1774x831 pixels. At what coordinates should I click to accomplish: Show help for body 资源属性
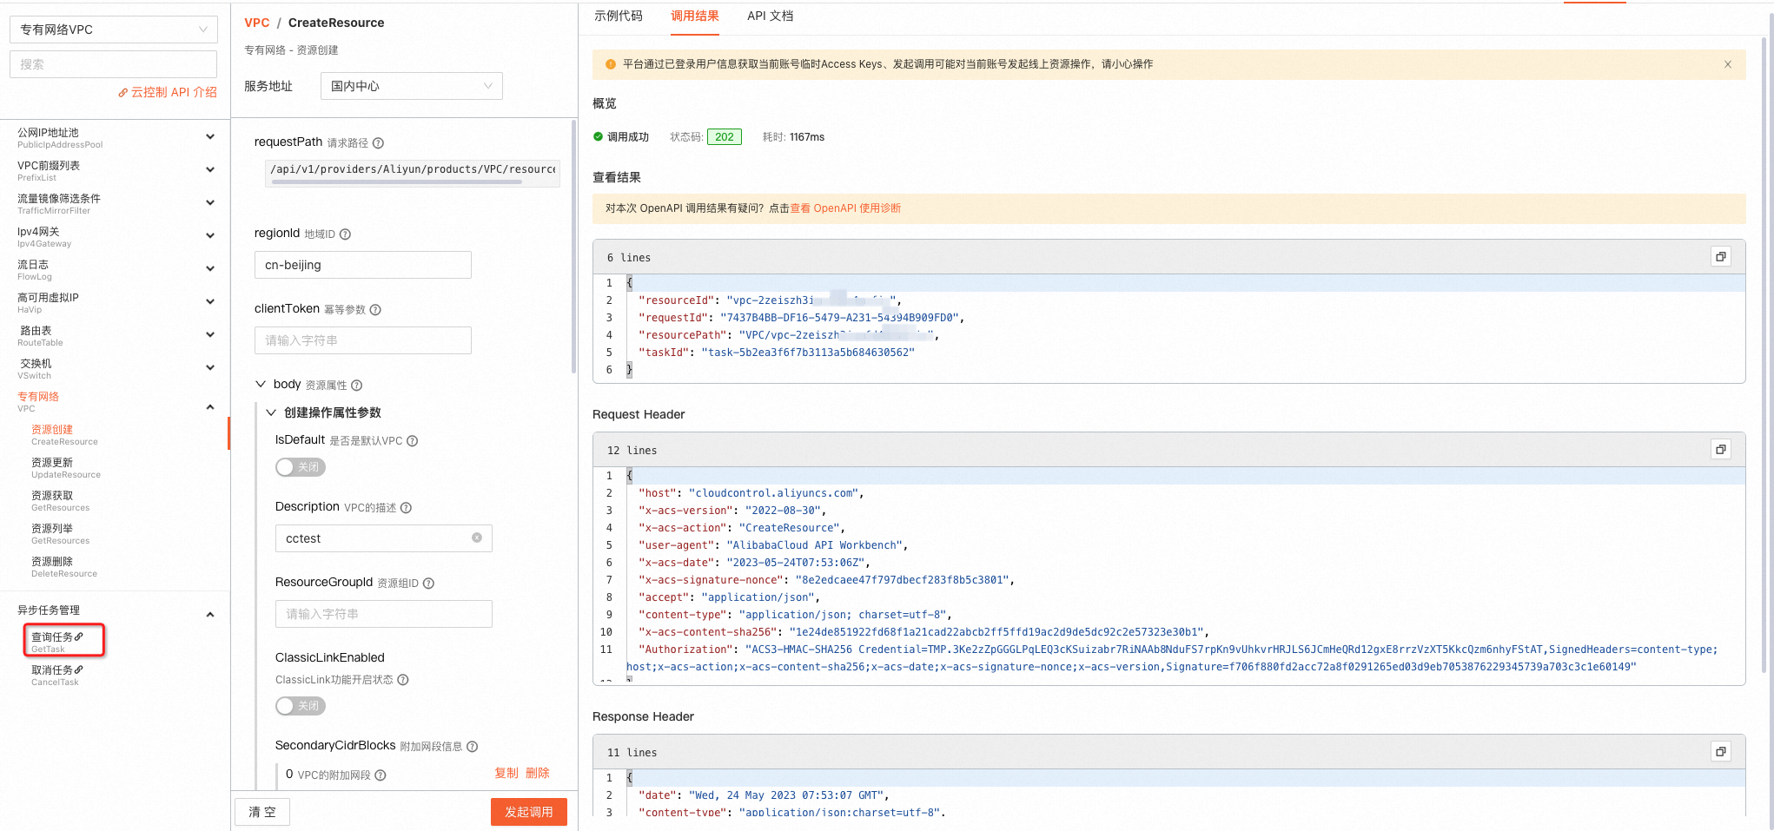pos(356,386)
